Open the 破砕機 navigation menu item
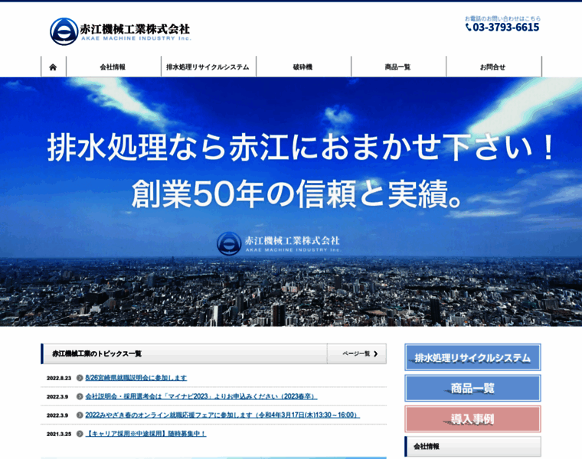The height and width of the screenshot is (459, 582). point(303,67)
